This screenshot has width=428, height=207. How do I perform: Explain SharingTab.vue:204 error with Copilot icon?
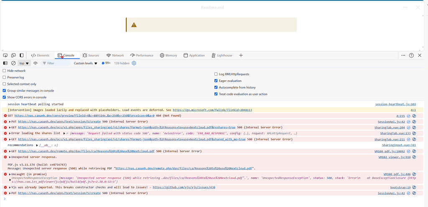[x=414, y=128]
